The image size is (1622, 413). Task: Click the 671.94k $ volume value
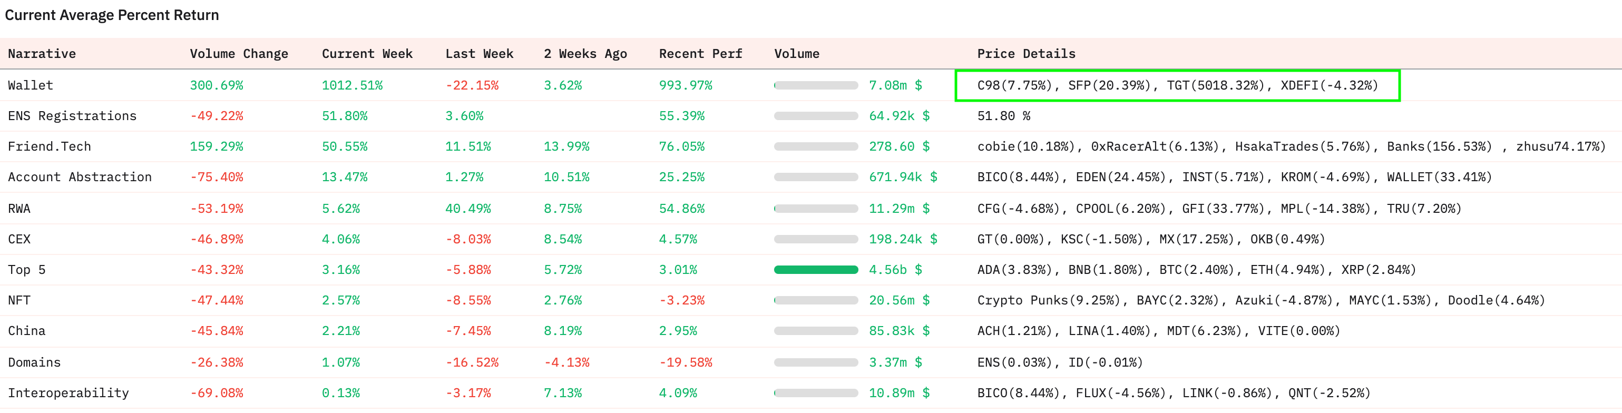pyautogui.click(x=903, y=178)
